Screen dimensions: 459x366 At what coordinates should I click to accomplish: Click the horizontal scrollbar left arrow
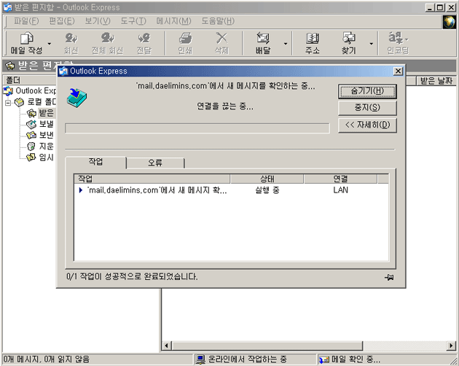(x=167, y=346)
